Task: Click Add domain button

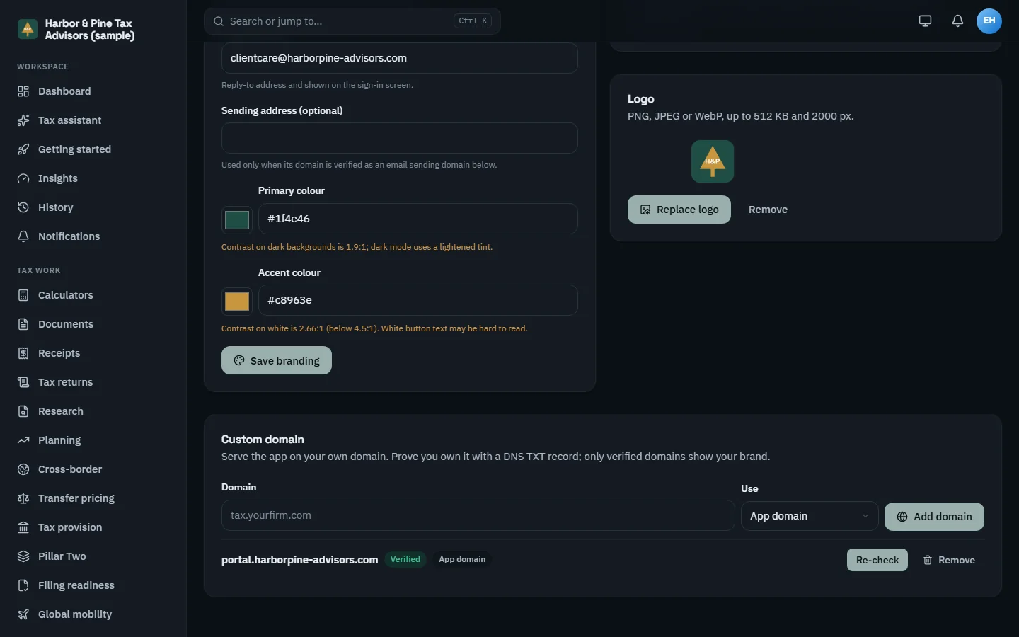Action: click(x=934, y=517)
